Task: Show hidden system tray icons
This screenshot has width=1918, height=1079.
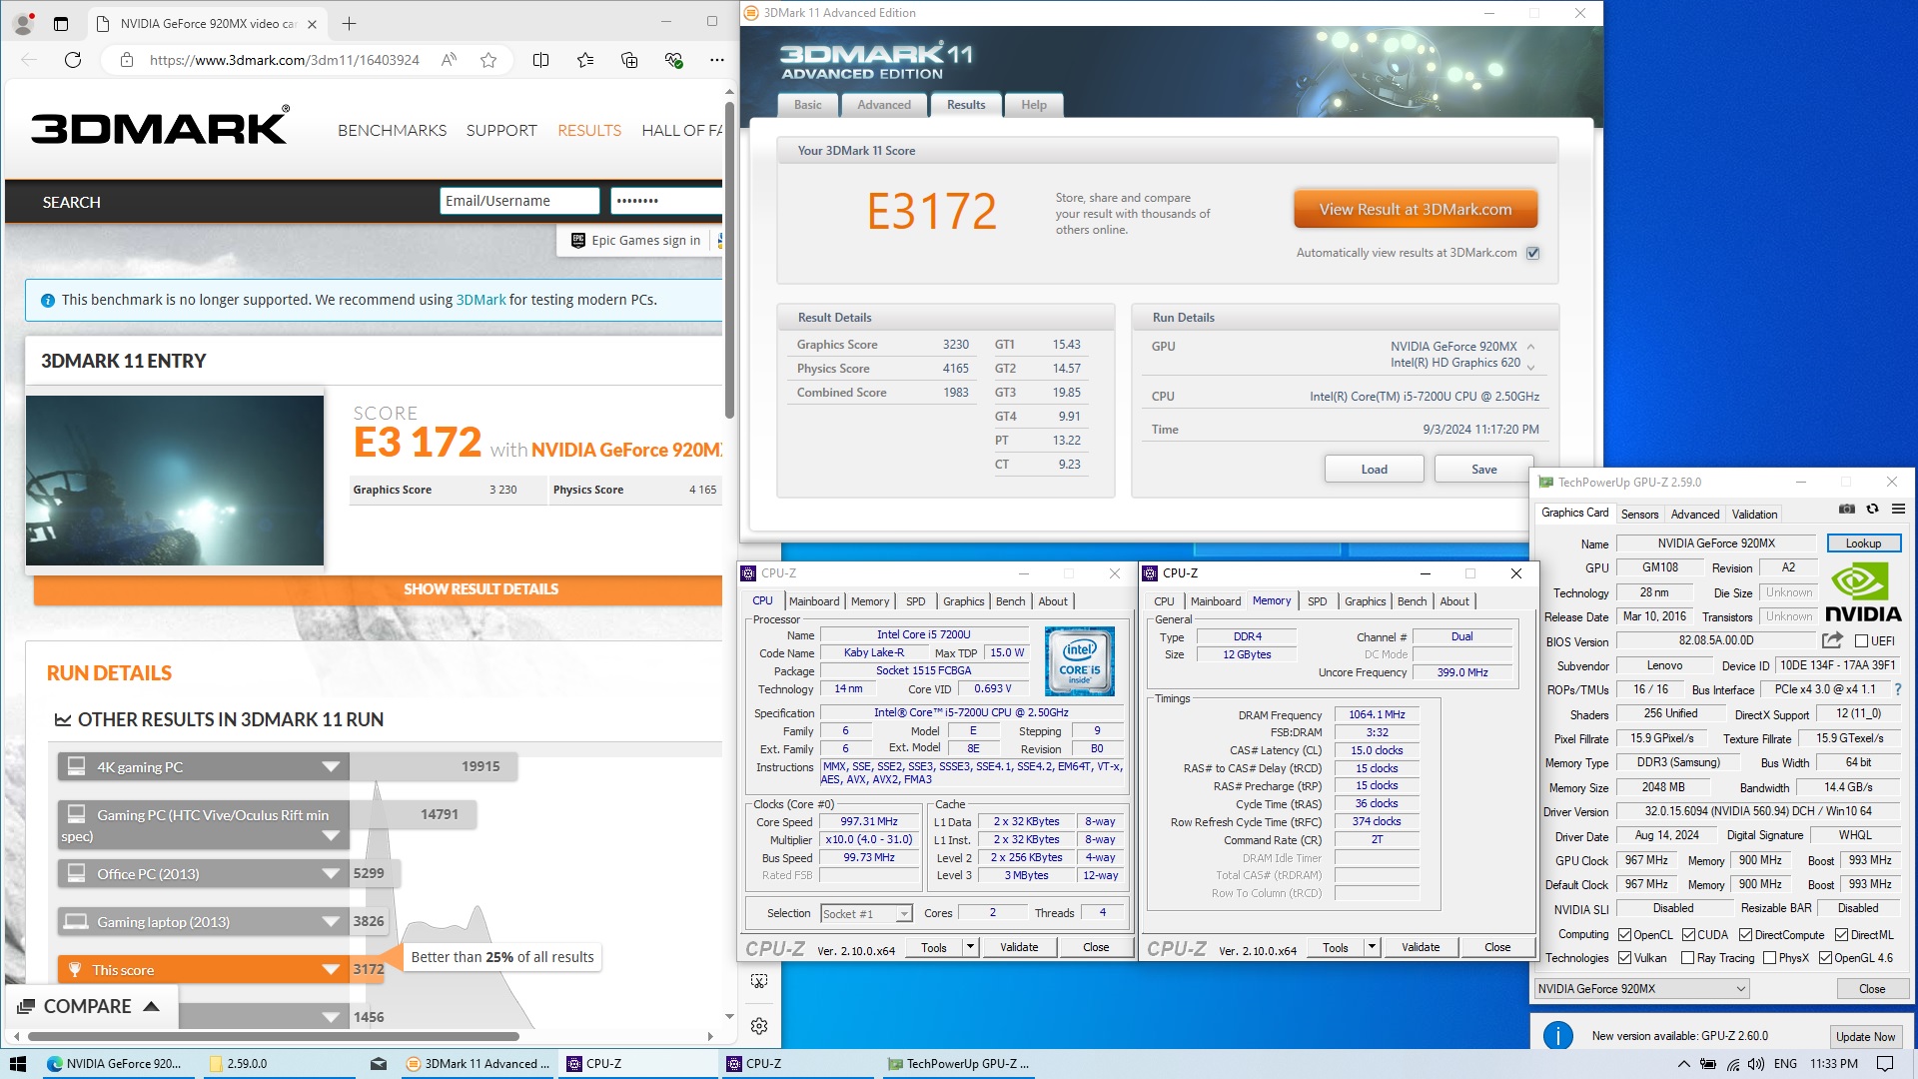Action: pos(1684,1064)
